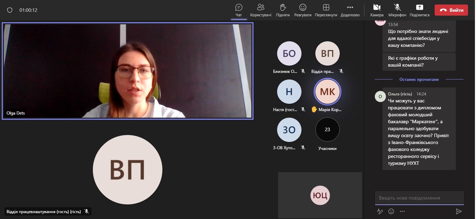Click the 14:24 message timestamp
This screenshot has height=219, width=476.
(x=421, y=94)
